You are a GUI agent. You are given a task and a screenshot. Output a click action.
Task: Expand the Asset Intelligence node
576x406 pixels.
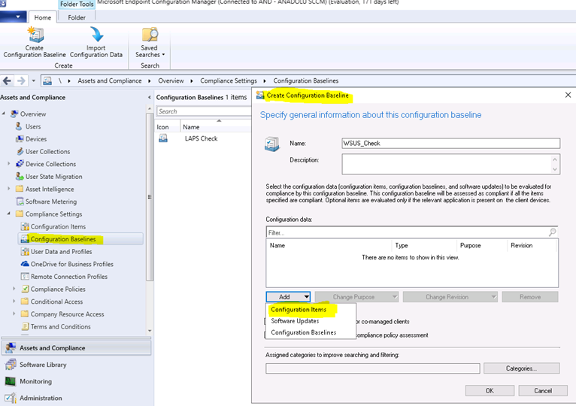pos(9,189)
